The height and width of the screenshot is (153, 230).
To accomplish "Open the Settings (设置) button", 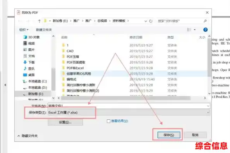I will tap(65, 122).
